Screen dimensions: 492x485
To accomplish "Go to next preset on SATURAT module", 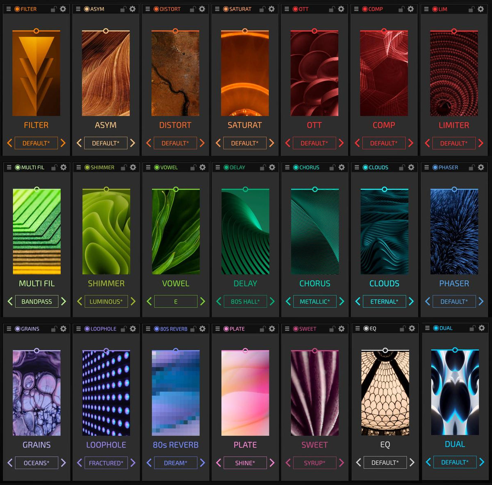I will pyautogui.click(x=271, y=143).
